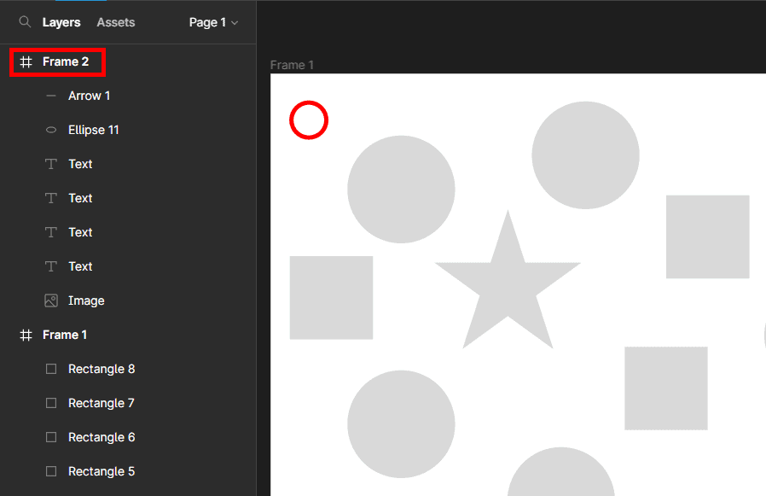Select the Arrow 1 layer
The width and height of the screenshot is (766, 496).
pyautogui.click(x=90, y=96)
